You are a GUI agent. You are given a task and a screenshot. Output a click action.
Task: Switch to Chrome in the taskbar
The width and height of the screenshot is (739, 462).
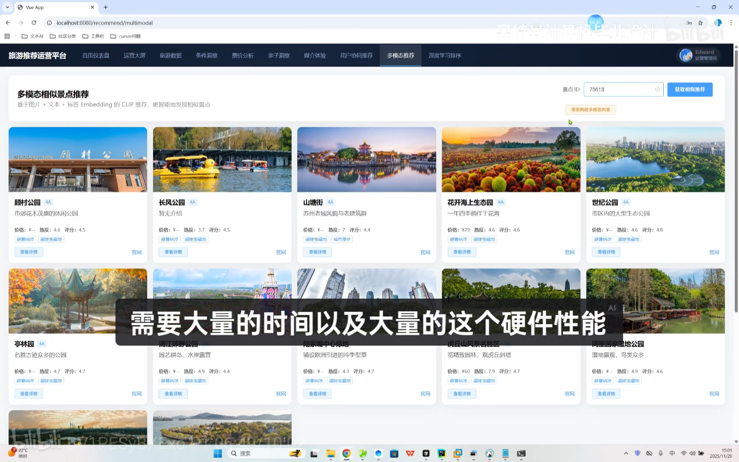pyautogui.click(x=346, y=453)
